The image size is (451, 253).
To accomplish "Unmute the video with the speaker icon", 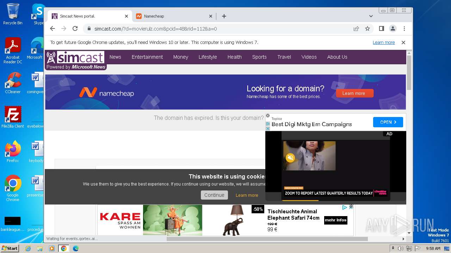I will 290,158.
